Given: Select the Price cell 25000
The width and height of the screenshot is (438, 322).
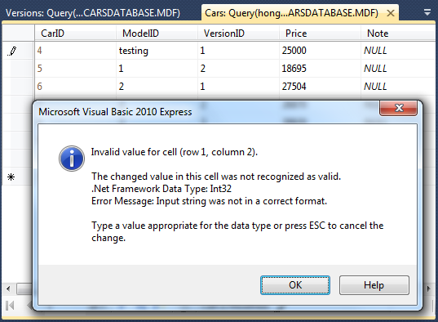Looking at the screenshot, I should pos(320,51).
